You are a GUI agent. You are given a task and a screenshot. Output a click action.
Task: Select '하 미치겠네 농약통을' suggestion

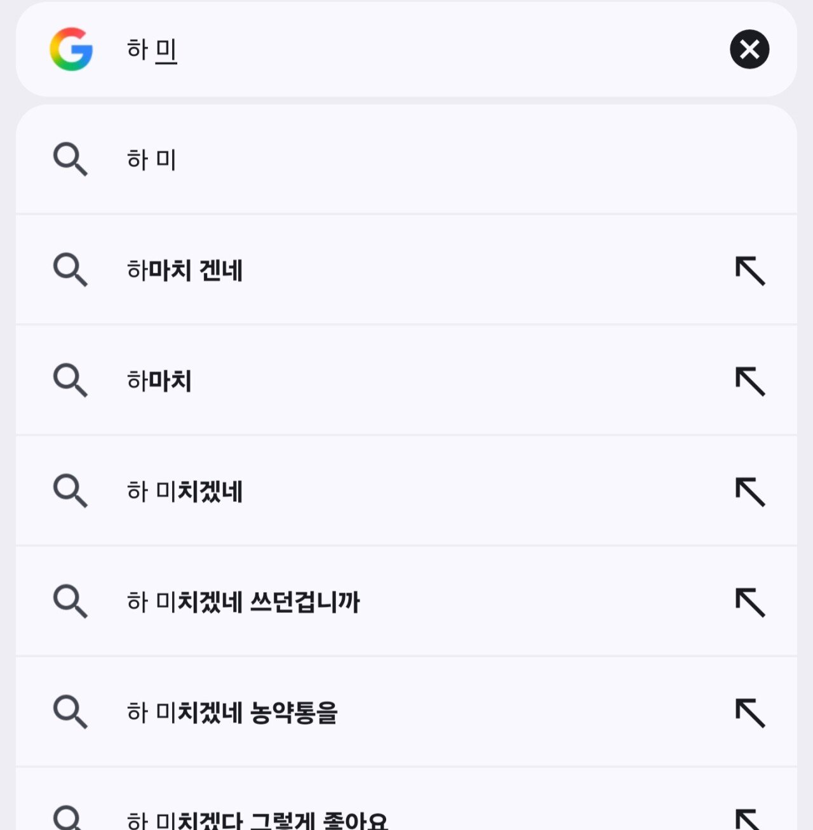(x=232, y=713)
